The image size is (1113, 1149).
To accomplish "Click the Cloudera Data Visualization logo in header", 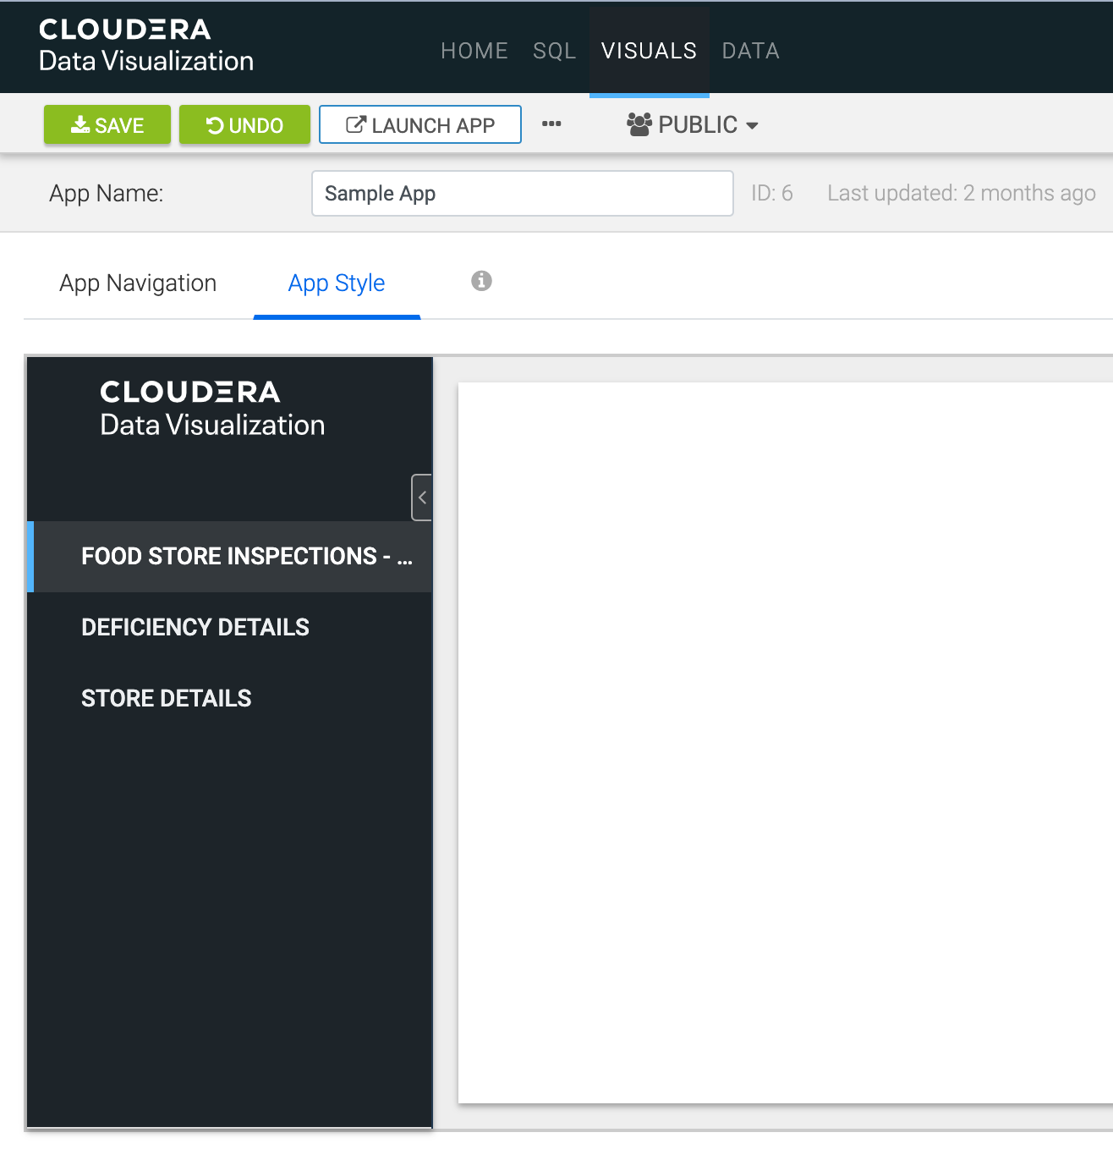I will [x=145, y=46].
